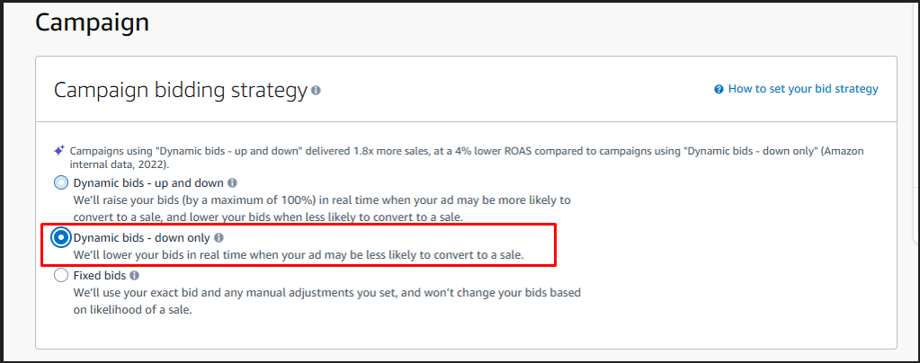Click the Dynamic bids - down only label text
The height and width of the screenshot is (363, 920).
click(x=142, y=238)
